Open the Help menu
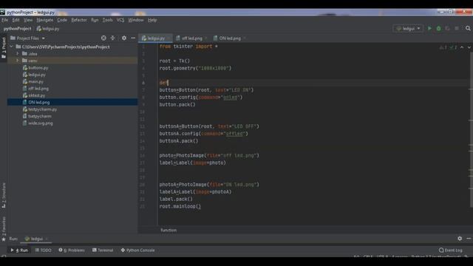The width and height of the screenshot is (473, 266). coord(152,20)
